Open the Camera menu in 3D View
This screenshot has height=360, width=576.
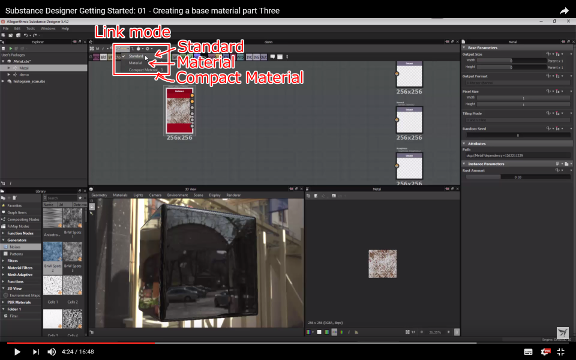[x=155, y=195]
